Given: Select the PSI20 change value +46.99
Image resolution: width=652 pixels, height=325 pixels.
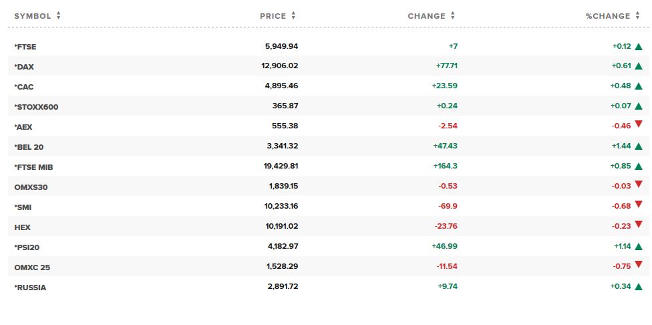Looking at the screenshot, I should pyautogui.click(x=444, y=246).
